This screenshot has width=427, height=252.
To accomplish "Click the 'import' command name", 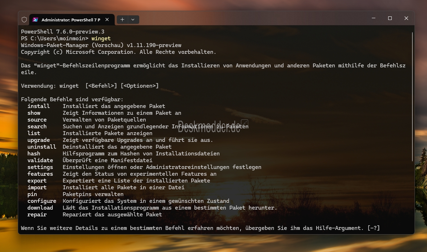I will click(37, 187).
